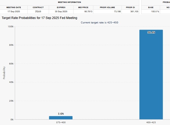
Task: Click the 17 Sep 2025 meeting date cell
Action: tap(14, 11)
